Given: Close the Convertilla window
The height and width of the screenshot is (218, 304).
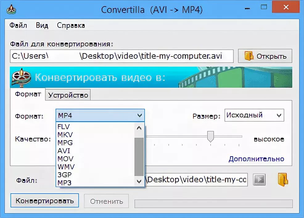Looking at the screenshot, I should tap(286, 7).
